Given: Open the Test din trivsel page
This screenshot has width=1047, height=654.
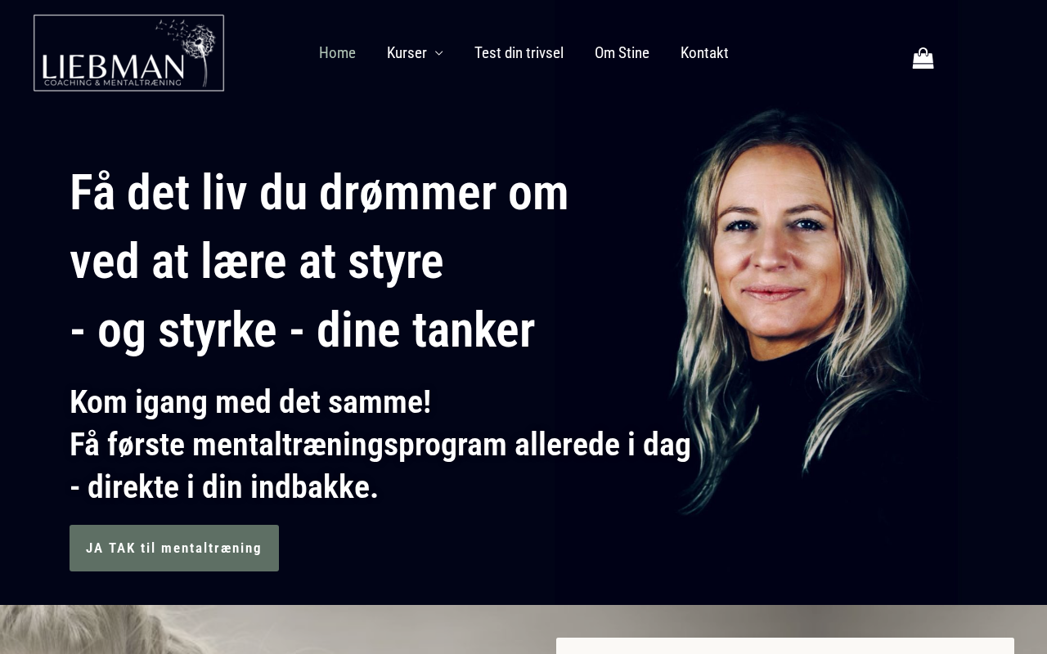Looking at the screenshot, I should coord(519,53).
